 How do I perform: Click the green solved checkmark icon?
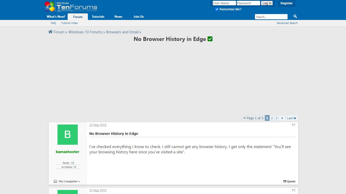point(210,39)
